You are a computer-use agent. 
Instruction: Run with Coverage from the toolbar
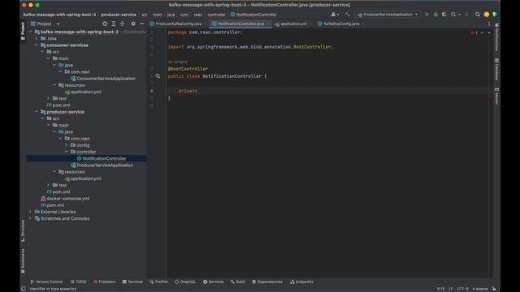coord(444,15)
